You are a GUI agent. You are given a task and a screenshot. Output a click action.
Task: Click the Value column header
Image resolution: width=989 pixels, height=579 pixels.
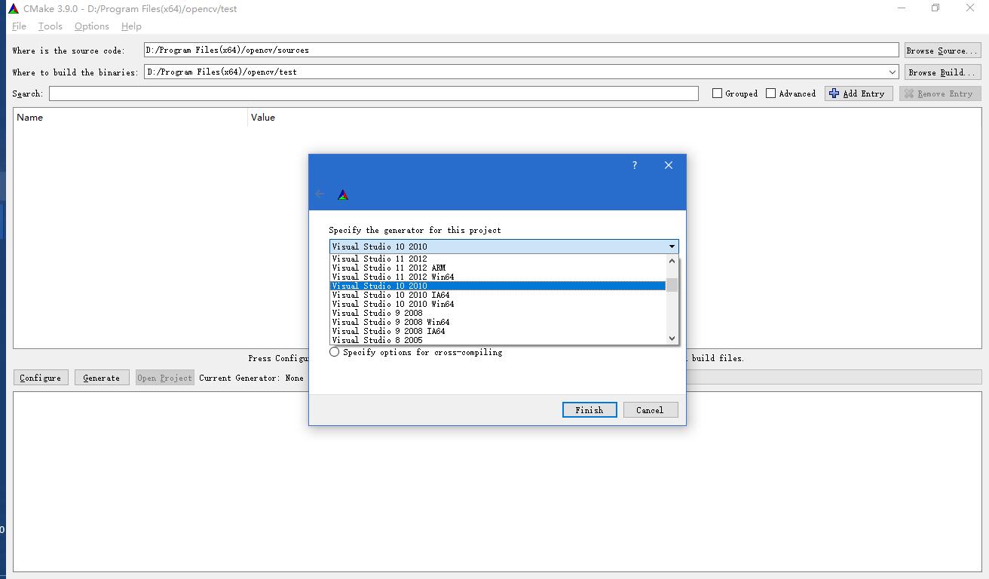(x=614, y=118)
